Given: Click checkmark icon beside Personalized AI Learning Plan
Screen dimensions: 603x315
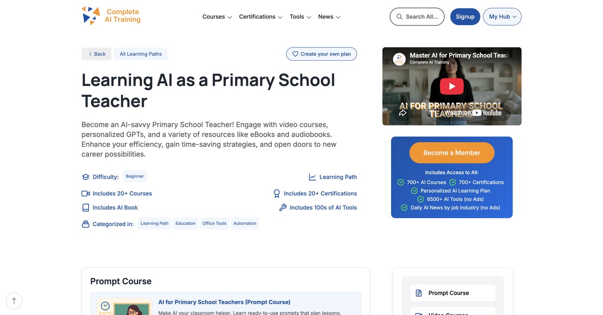Looking at the screenshot, I should 415,191.
